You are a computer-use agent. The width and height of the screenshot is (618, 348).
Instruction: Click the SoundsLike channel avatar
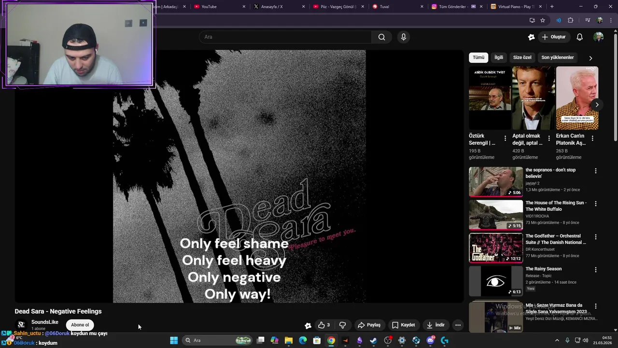[x=21, y=325]
